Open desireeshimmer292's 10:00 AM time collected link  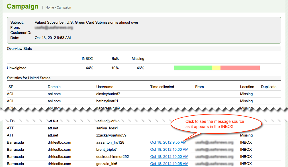tap(169, 156)
